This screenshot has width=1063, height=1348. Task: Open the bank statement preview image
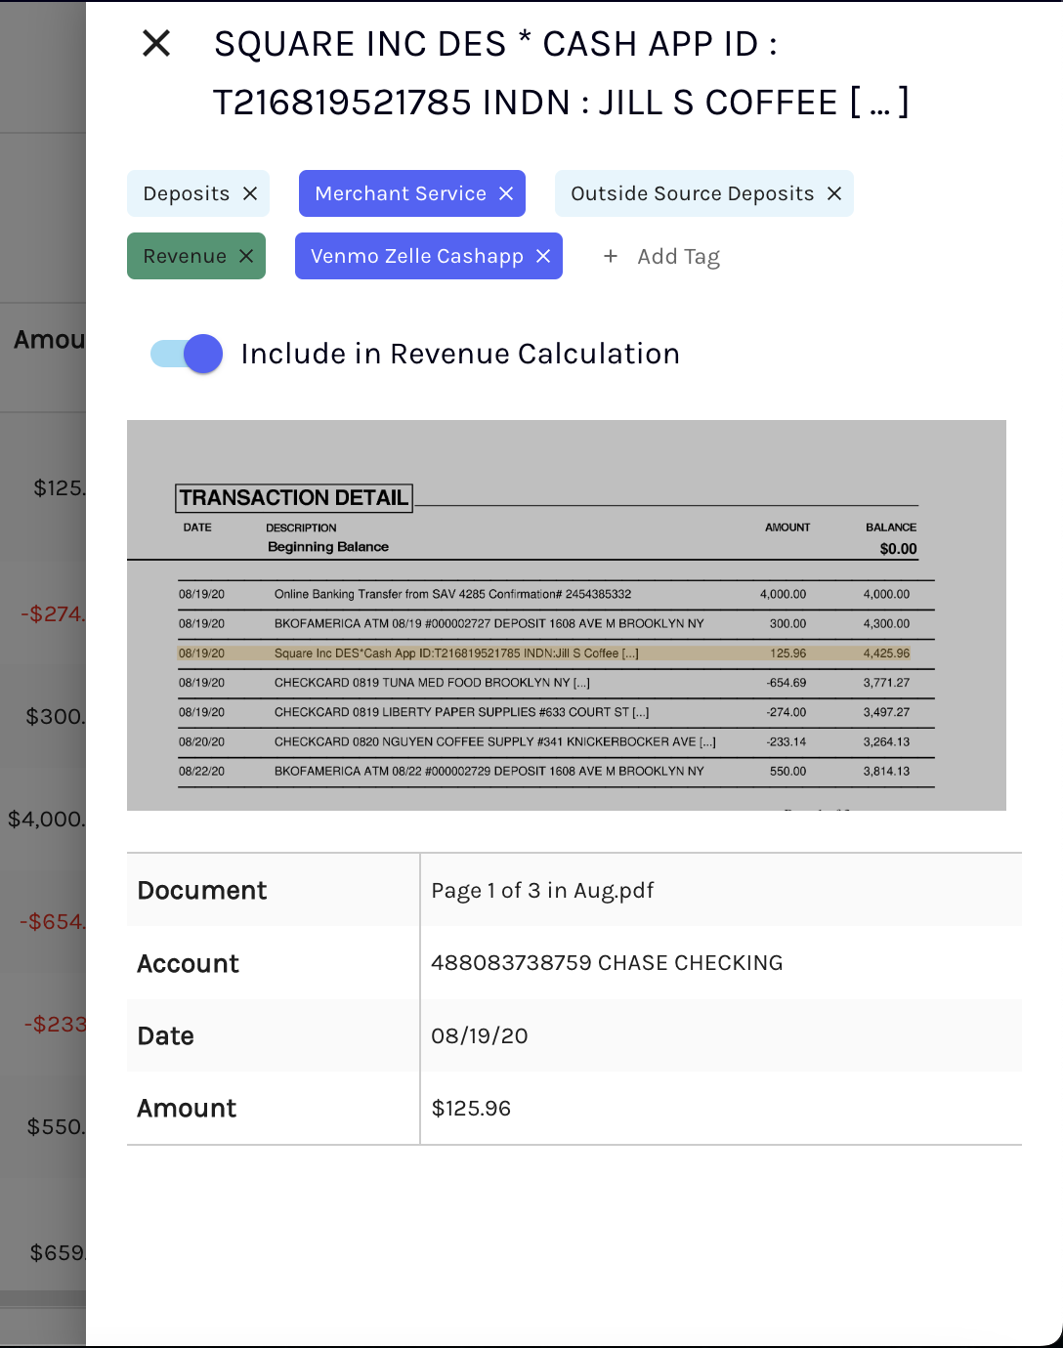point(567,615)
